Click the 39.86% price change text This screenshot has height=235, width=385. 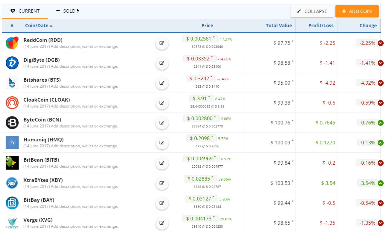tap(224, 179)
